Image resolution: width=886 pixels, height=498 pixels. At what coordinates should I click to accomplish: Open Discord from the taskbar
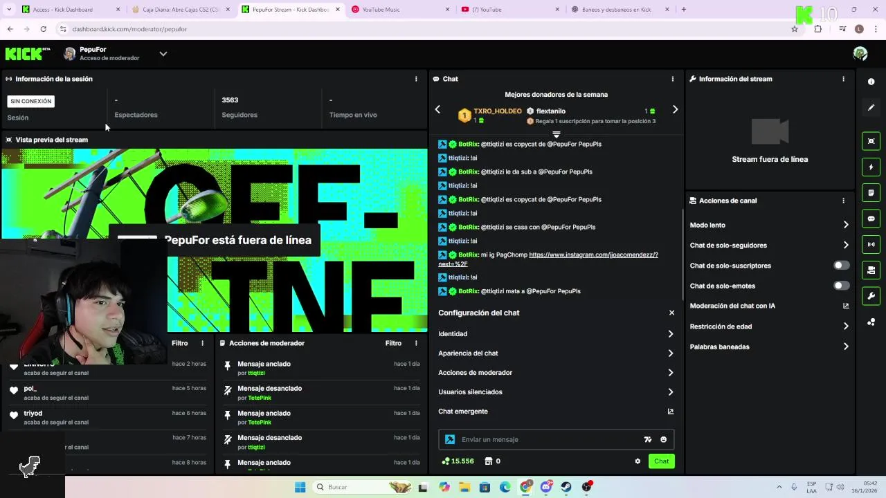click(546, 487)
